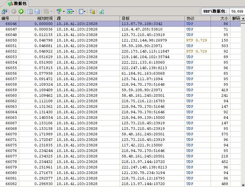Sort by 相对时间 column header
Screen dimensions: 245x187
pyautogui.click(x=45, y=19)
